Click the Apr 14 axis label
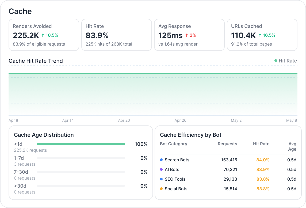 [68, 120]
